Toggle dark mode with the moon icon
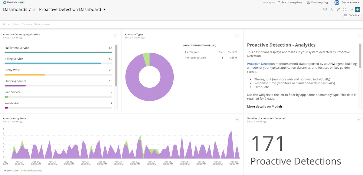 (x=351, y=10)
